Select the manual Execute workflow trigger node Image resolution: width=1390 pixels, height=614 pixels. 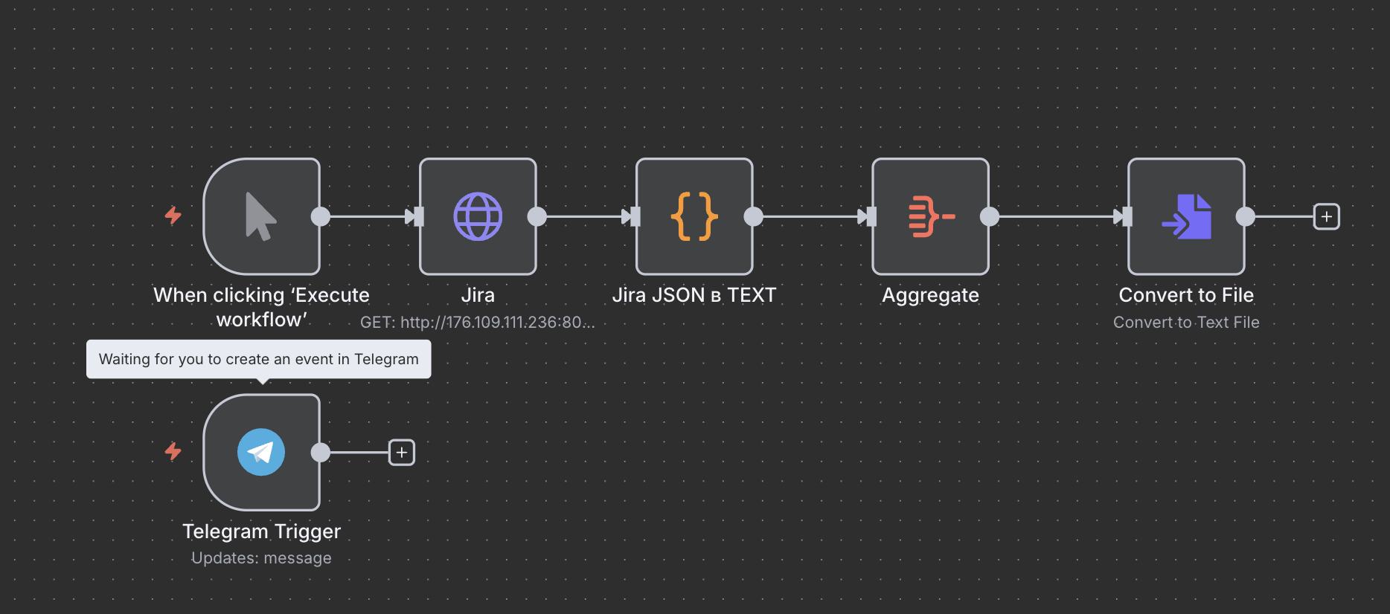tap(261, 216)
